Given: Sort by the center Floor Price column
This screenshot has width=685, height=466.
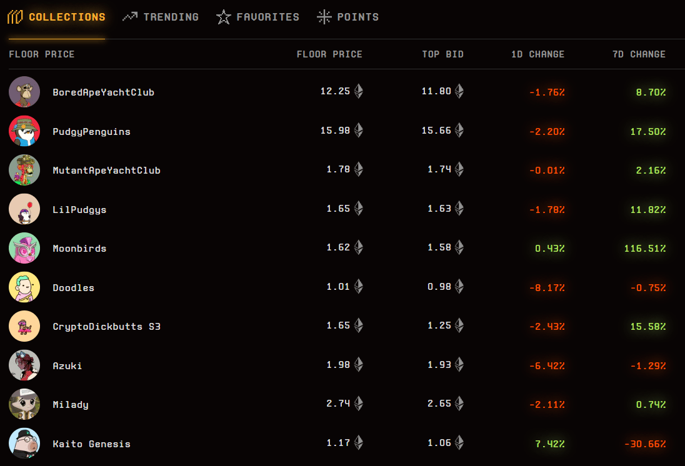Looking at the screenshot, I should pos(329,54).
